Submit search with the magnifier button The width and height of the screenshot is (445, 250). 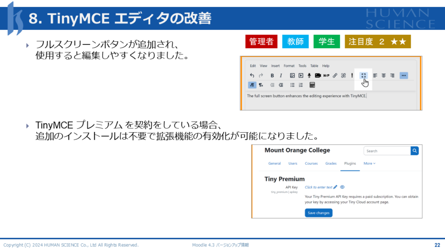tap(415, 151)
